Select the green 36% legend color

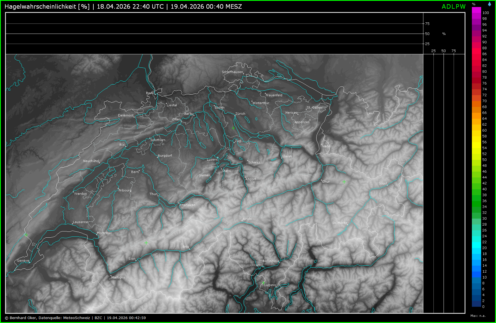click(476, 201)
